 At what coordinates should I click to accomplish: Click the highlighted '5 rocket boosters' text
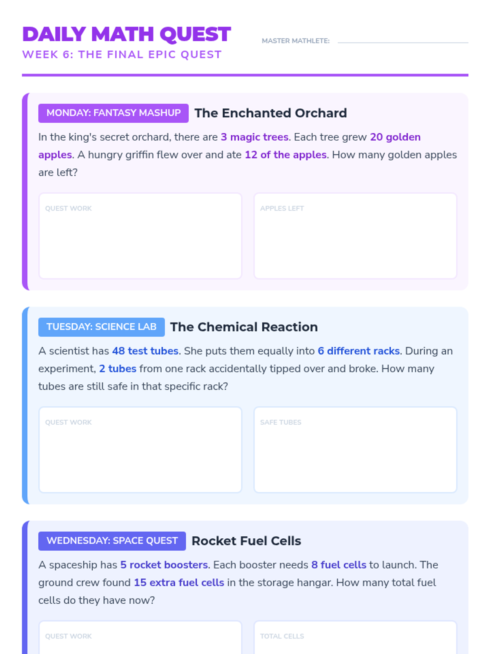164,565
